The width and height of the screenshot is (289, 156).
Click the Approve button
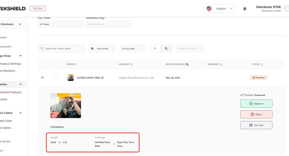256,104
